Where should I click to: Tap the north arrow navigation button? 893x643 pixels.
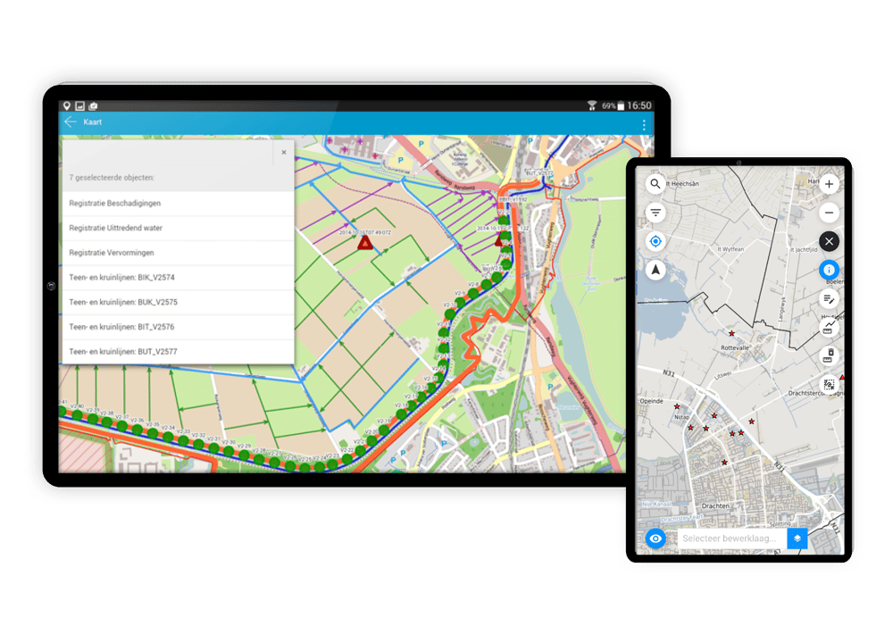point(655,270)
